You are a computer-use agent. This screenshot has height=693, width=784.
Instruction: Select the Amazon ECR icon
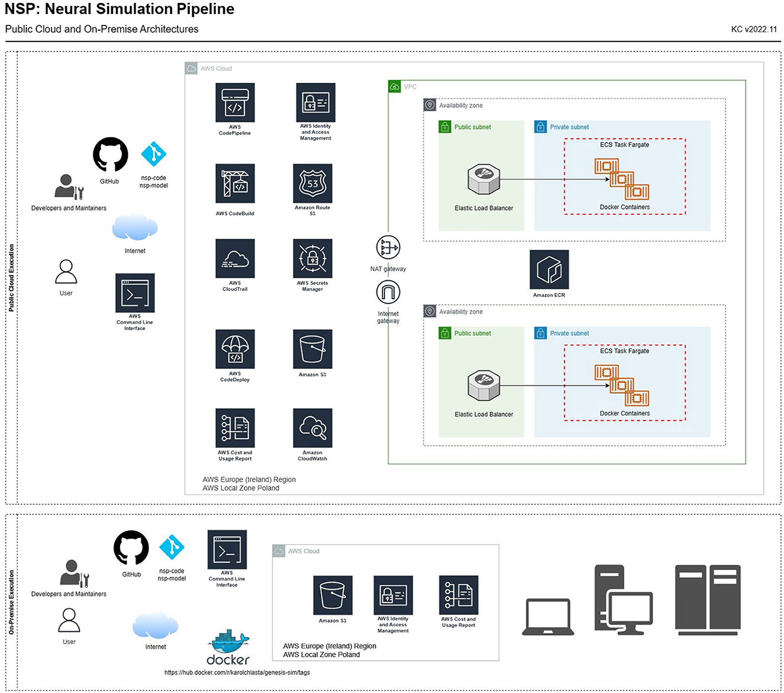[x=549, y=270]
